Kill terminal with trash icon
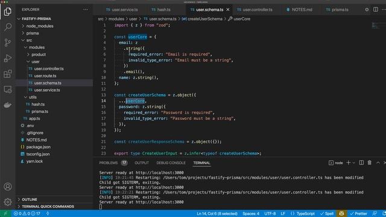The width and height of the screenshot is (386, 217). (x=370, y=163)
